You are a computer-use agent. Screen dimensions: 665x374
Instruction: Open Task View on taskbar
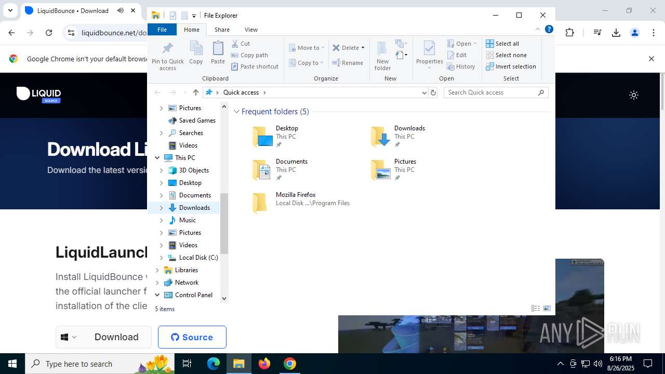tap(188, 364)
